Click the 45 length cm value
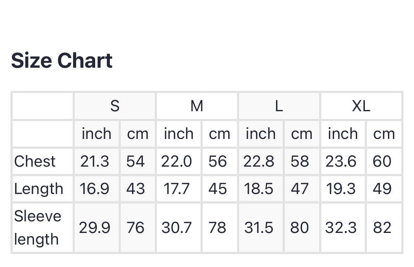The image size is (414, 267). [217, 189]
